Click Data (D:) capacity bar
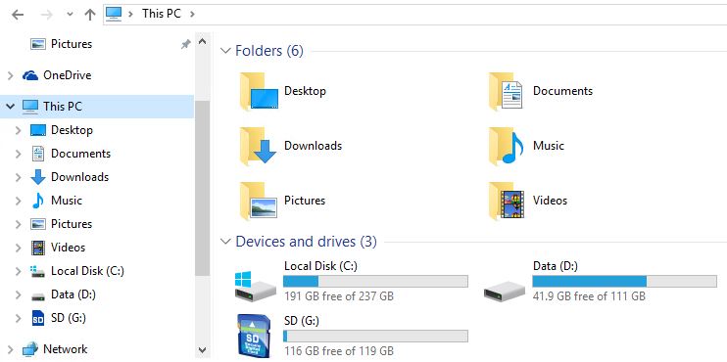The height and width of the screenshot is (362, 727). pos(624,282)
